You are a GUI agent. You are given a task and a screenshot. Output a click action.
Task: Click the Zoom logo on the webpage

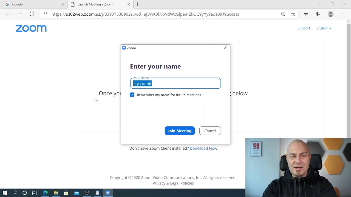point(31,28)
